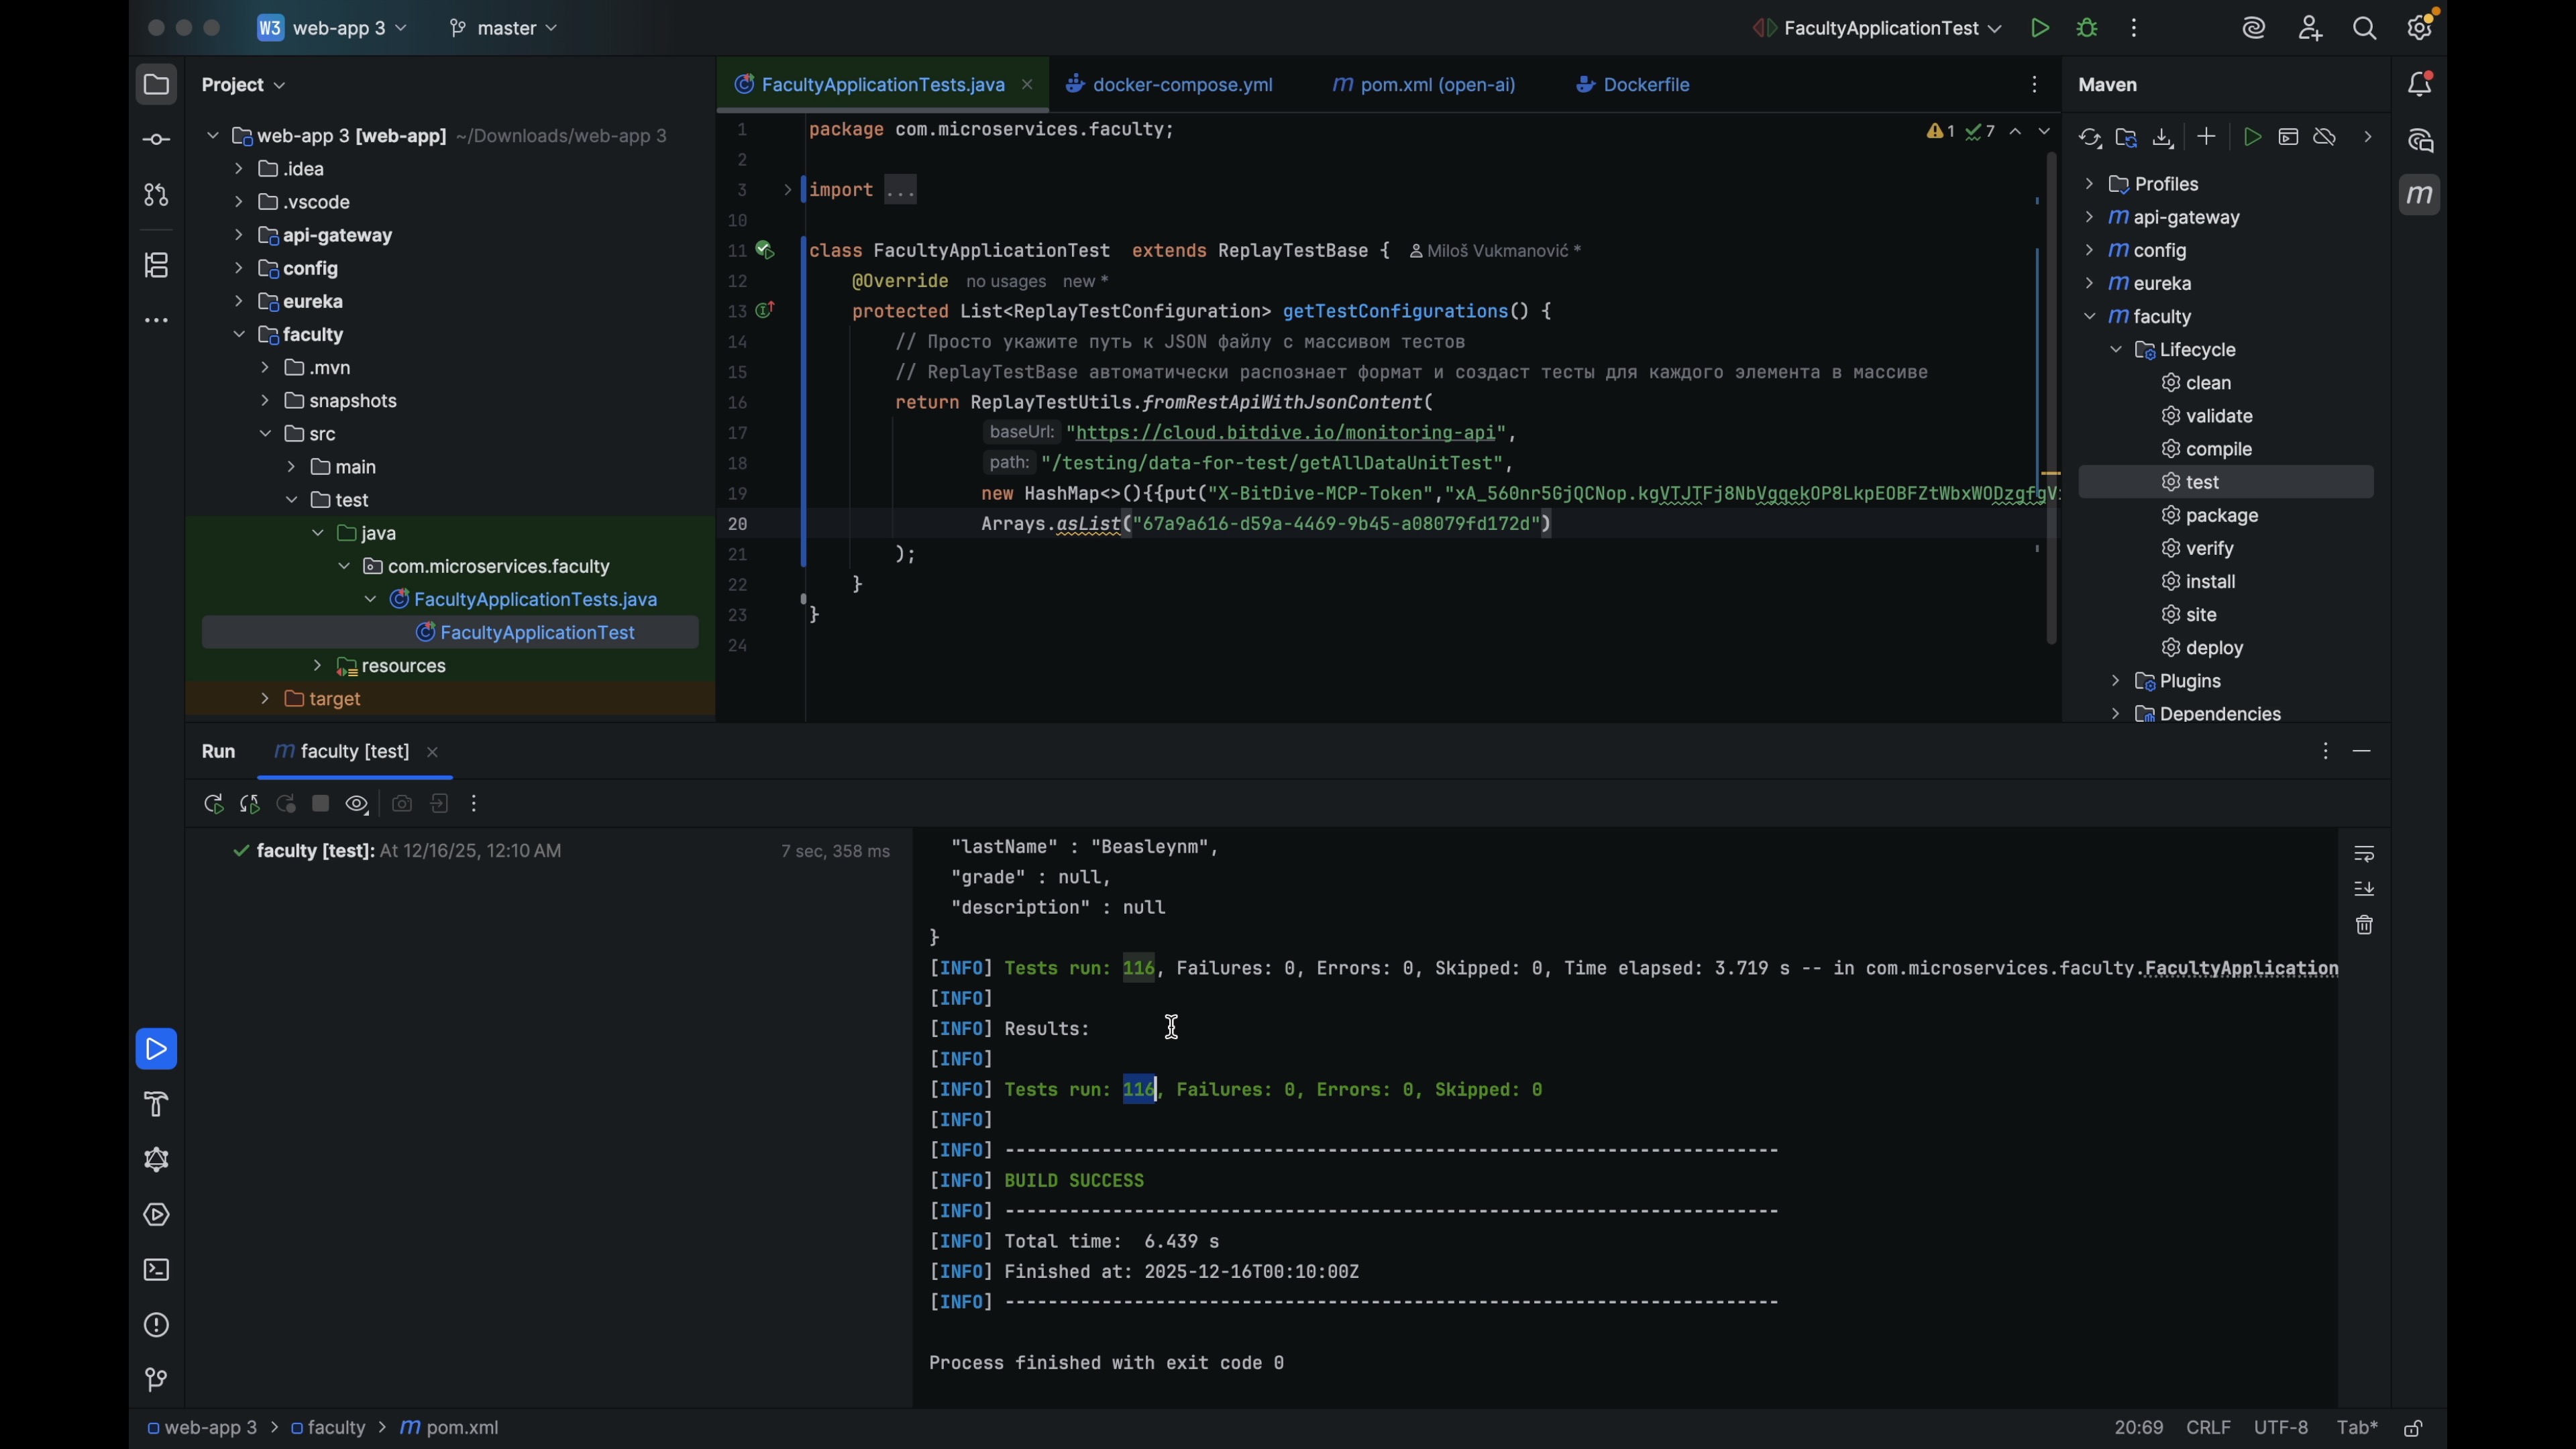Image resolution: width=2576 pixels, height=1449 pixels.
Task: Open the Build hammer tool window
Action: 156,1104
